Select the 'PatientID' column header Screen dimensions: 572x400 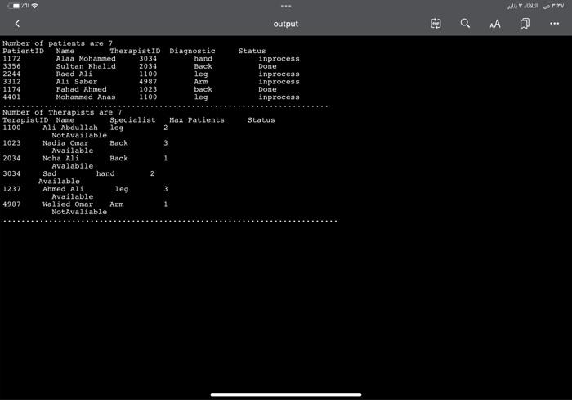[23, 52]
